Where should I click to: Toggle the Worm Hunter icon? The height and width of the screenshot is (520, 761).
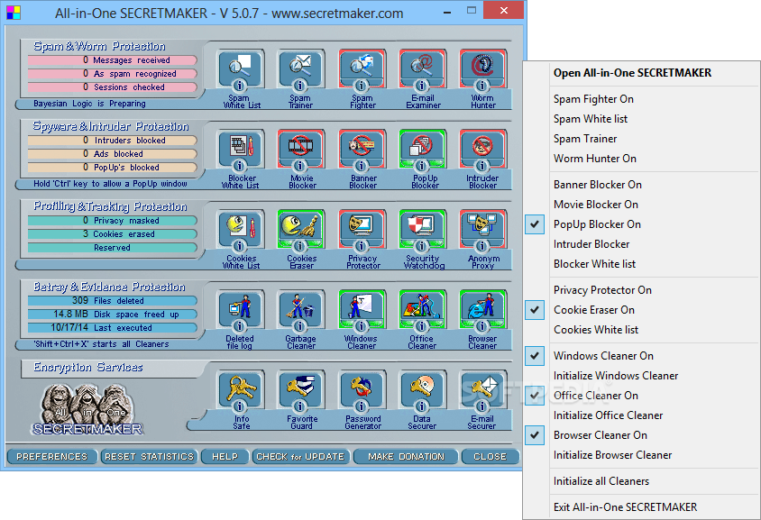[x=483, y=69]
